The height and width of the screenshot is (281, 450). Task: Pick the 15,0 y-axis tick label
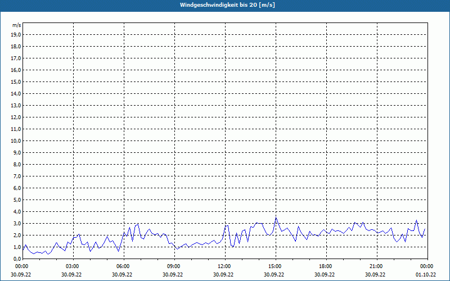pos(17,81)
